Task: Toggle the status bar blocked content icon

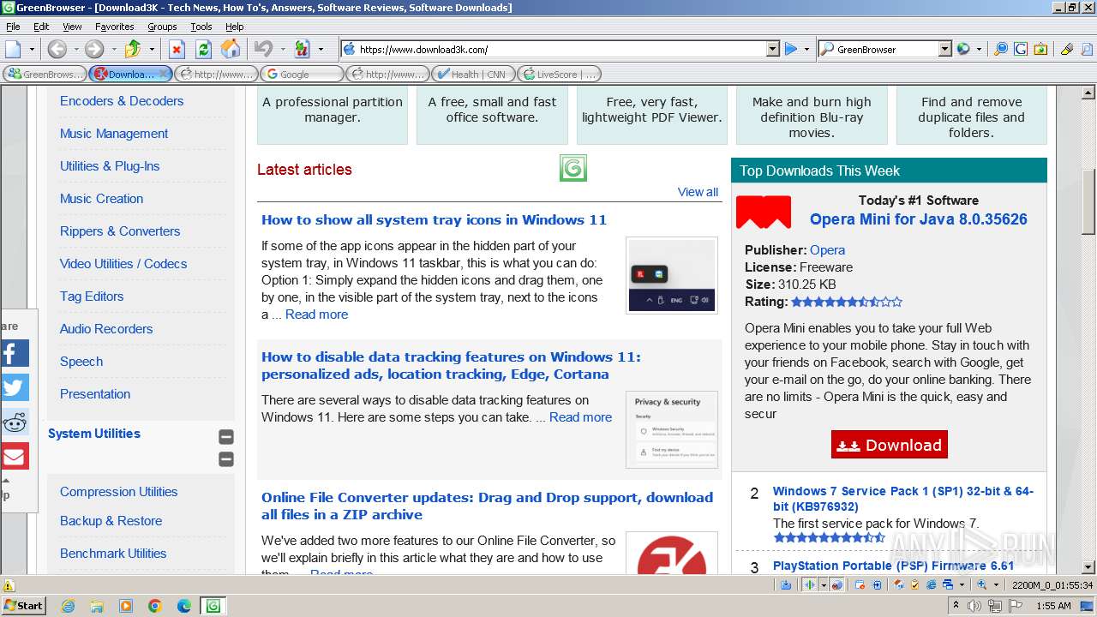Action: click(836, 584)
